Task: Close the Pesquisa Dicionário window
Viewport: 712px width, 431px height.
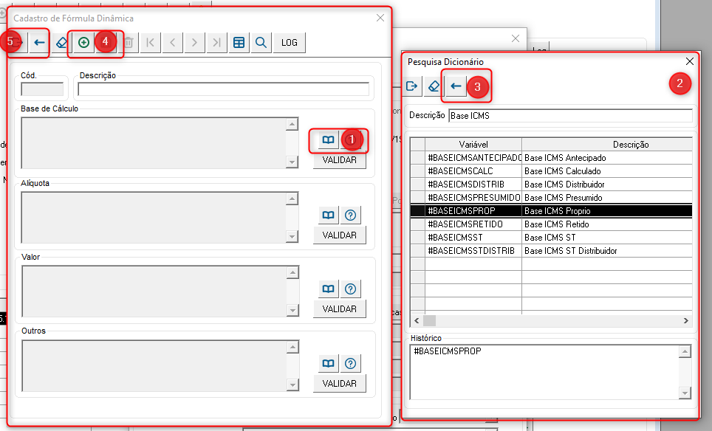Action: coord(689,61)
